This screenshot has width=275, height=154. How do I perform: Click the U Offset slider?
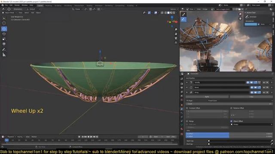click(229, 133)
